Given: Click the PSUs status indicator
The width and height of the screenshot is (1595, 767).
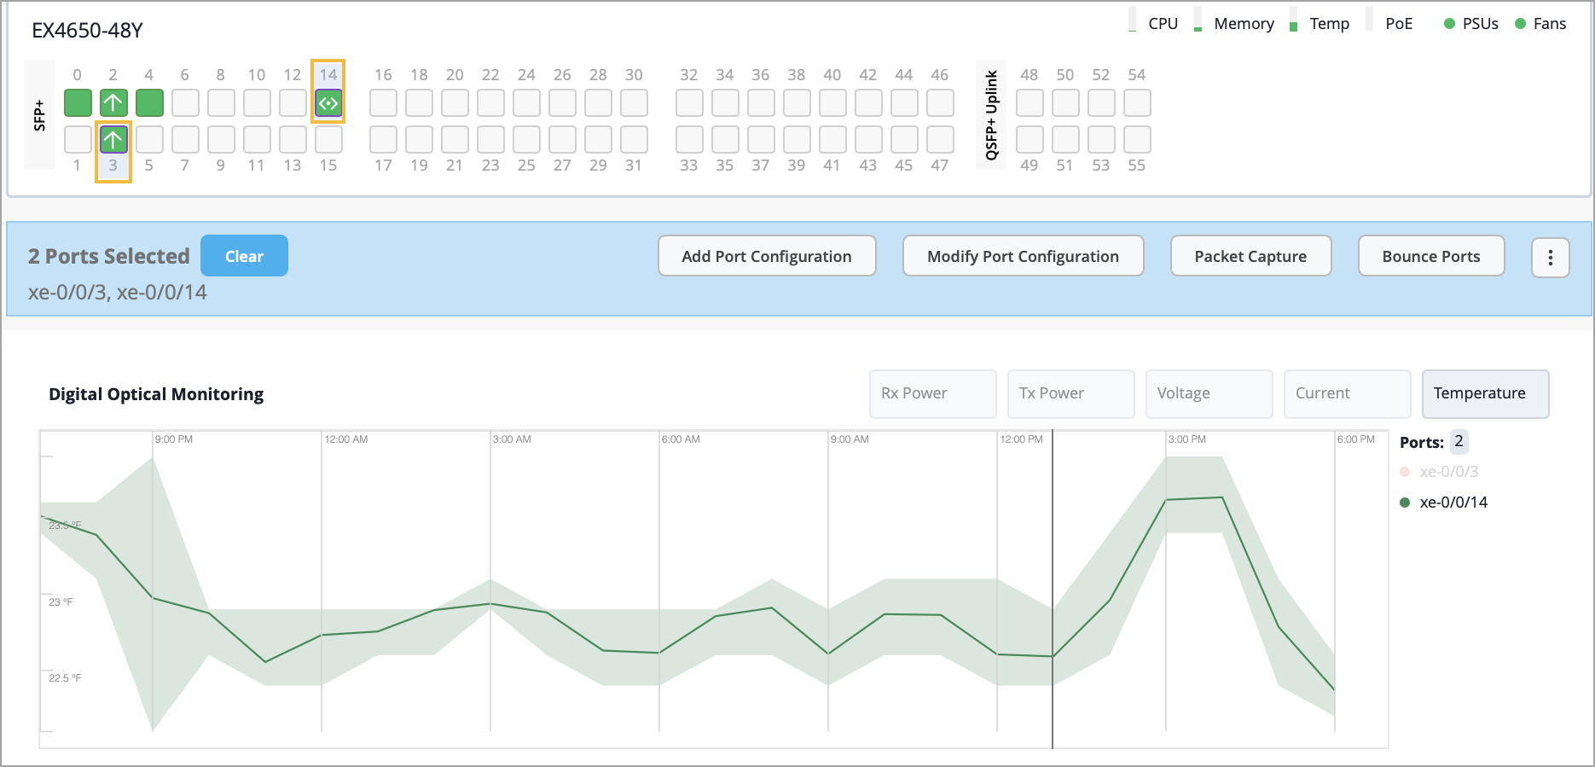Looking at the screenshot, I should tap(1471, 24).
